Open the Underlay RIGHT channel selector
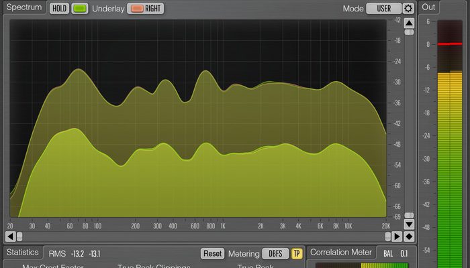This screenshot has height=268, width=470. click(x=146, y=9)
